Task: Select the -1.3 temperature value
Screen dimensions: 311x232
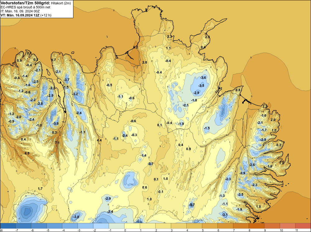Action: (222, 196)
